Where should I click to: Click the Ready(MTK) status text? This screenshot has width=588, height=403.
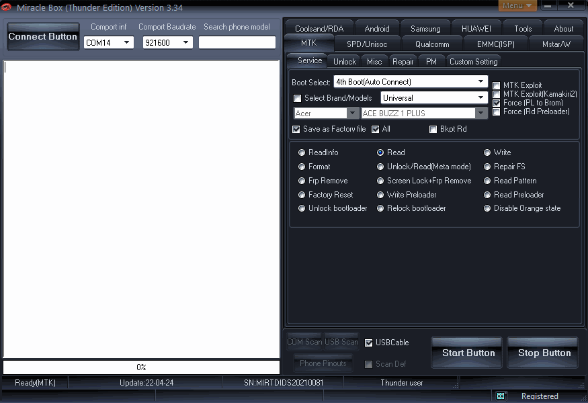[x=35, y=383]
